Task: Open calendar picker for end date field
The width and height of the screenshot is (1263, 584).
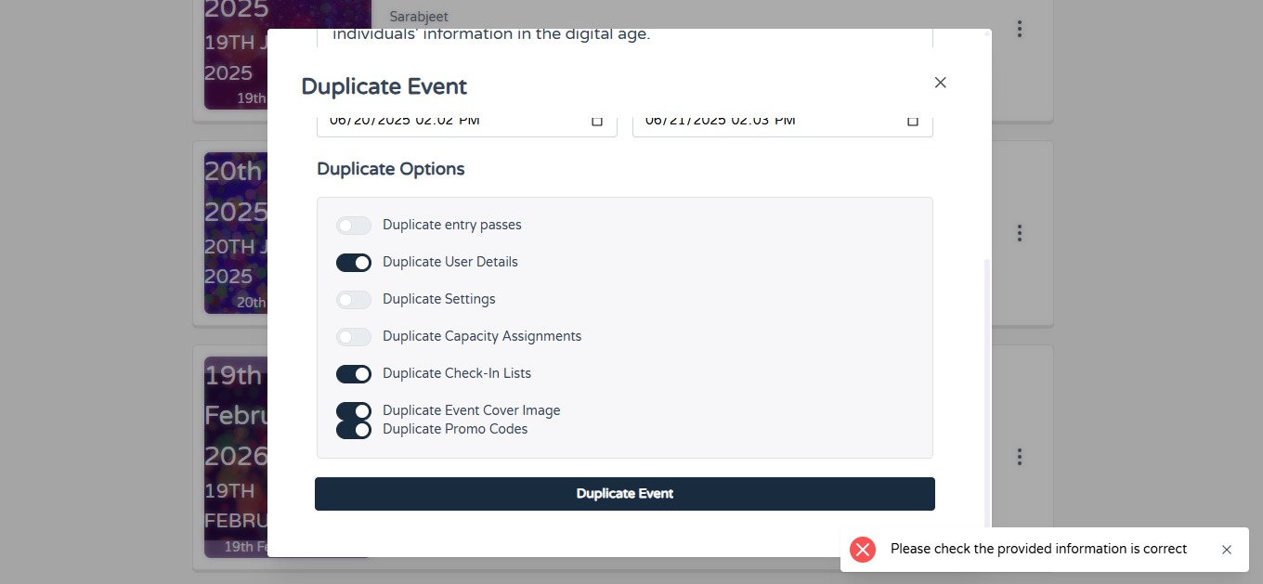Action: pyautogui.click(x=913, y=121)
